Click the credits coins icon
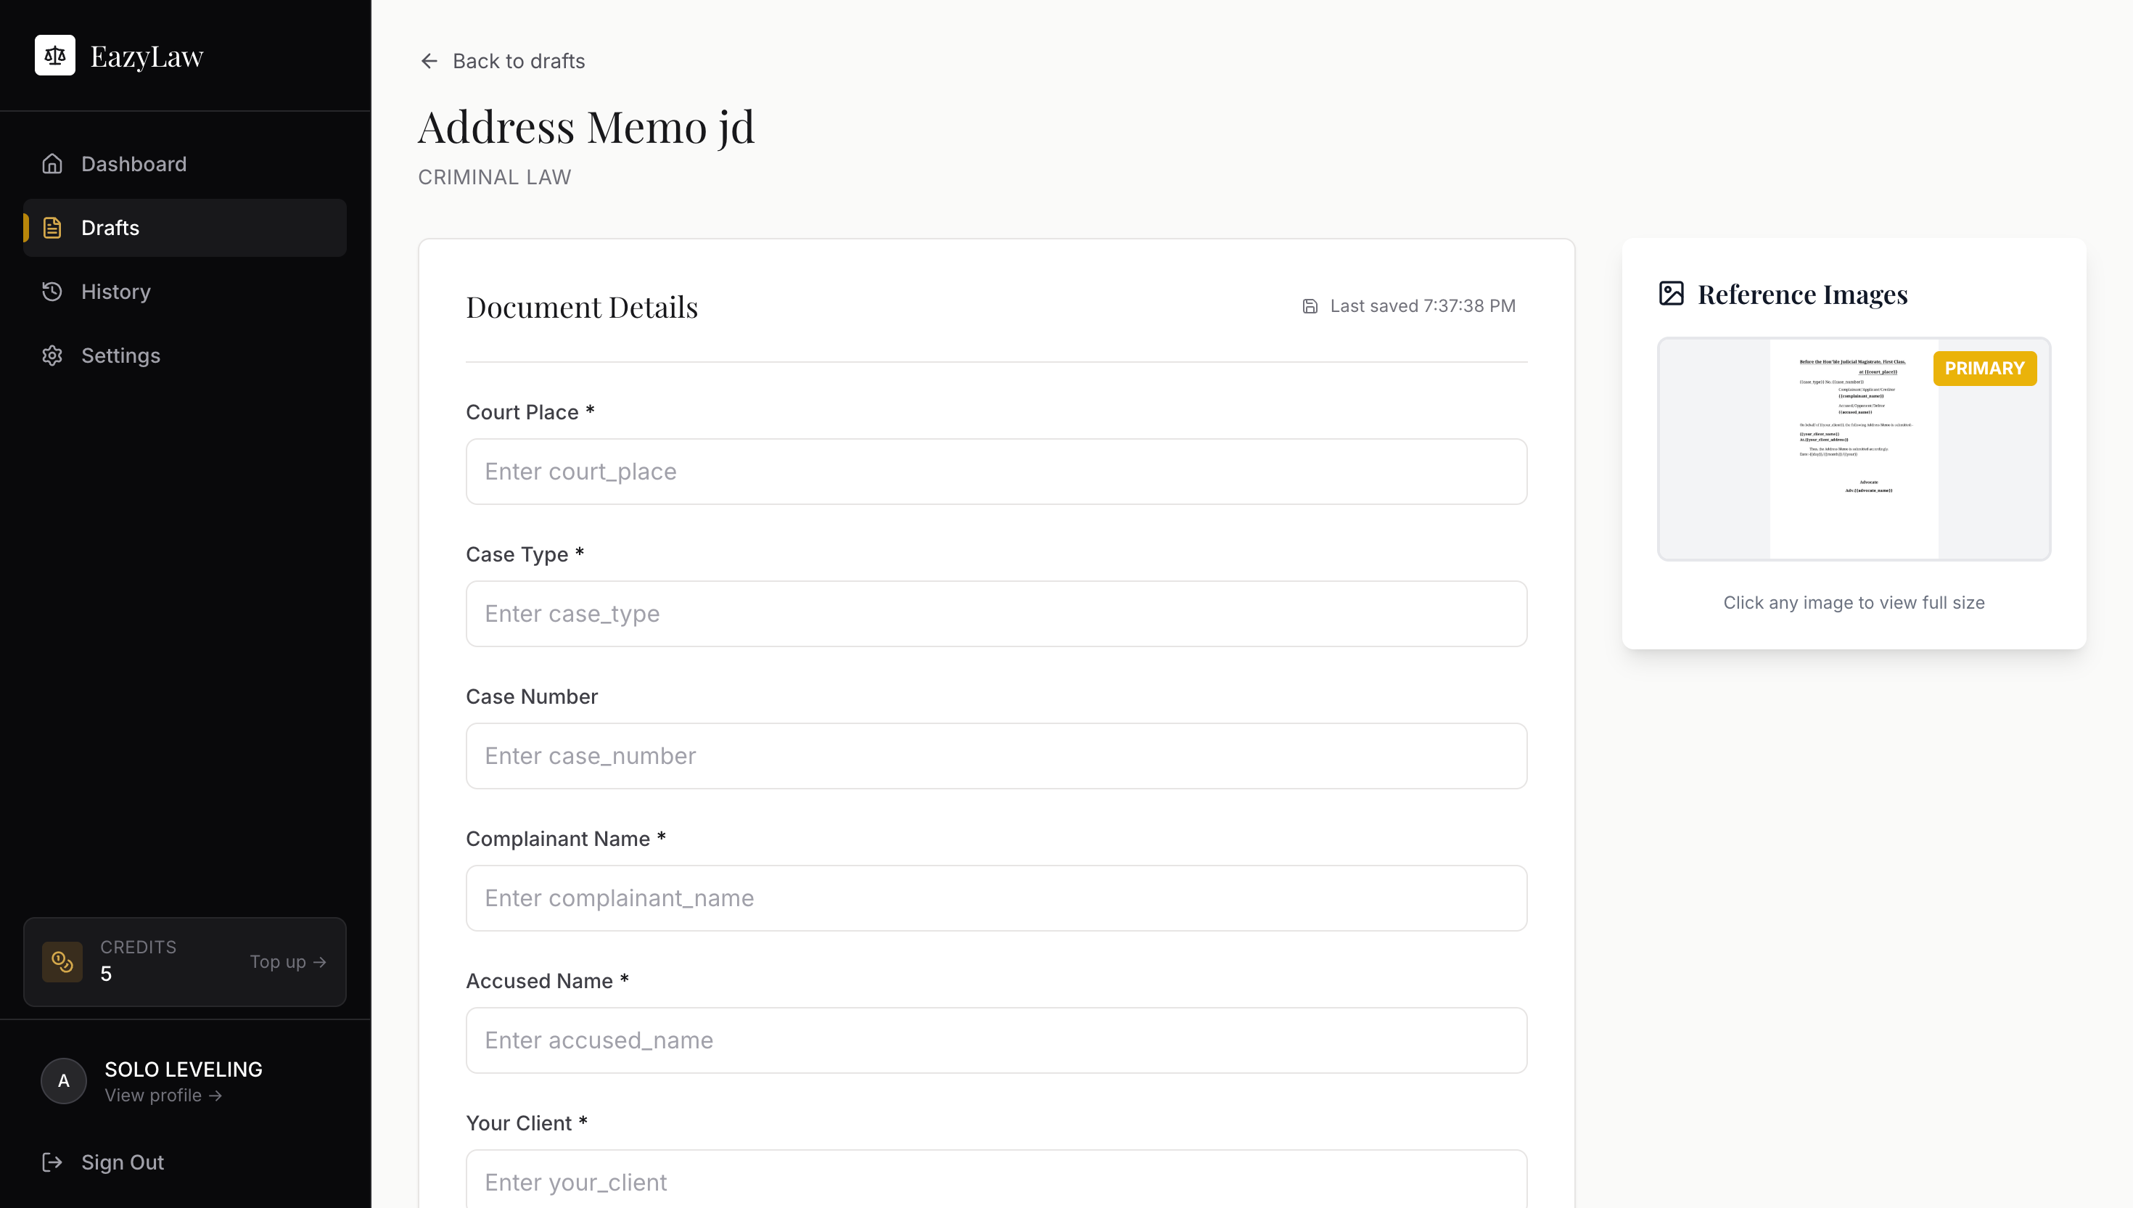The width and height of the screenshot is (2133, 1208). click(x=62, y=961)
